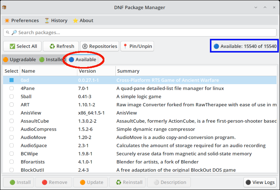Click the Pin/Unpin button

pos(137,46)
